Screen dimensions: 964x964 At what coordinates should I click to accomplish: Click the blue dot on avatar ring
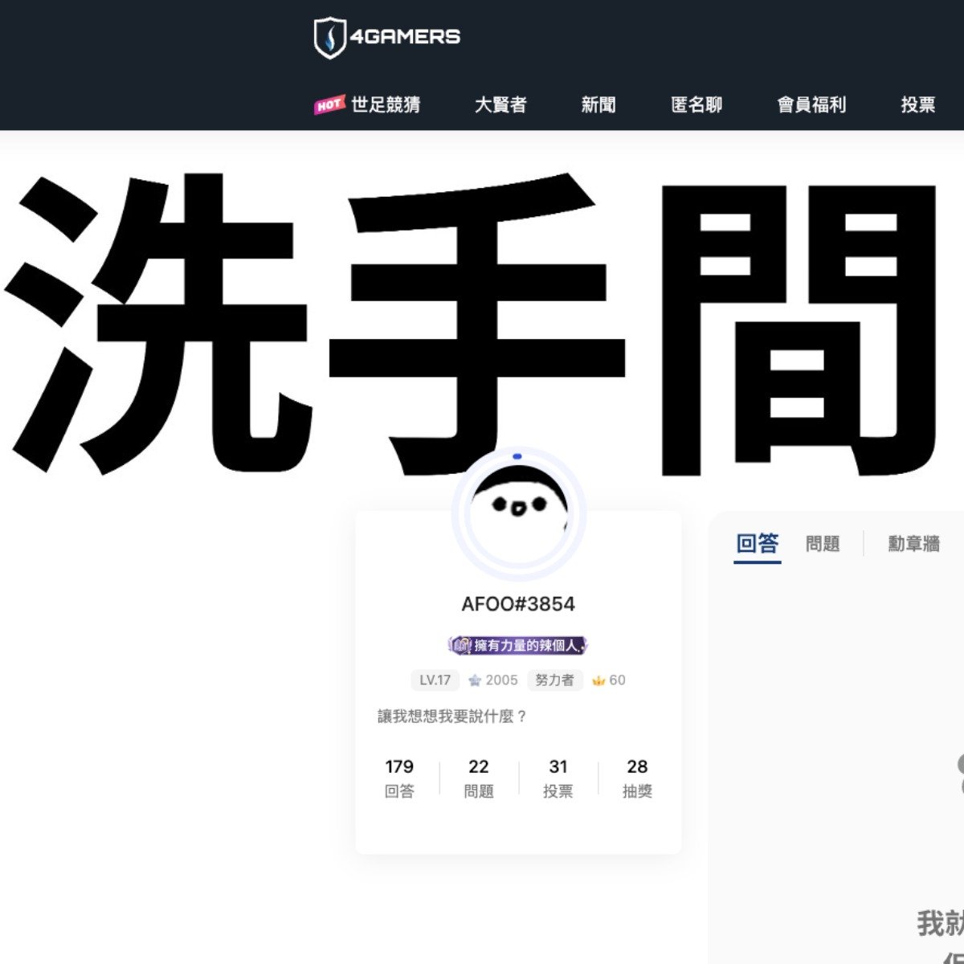(517, 456)
